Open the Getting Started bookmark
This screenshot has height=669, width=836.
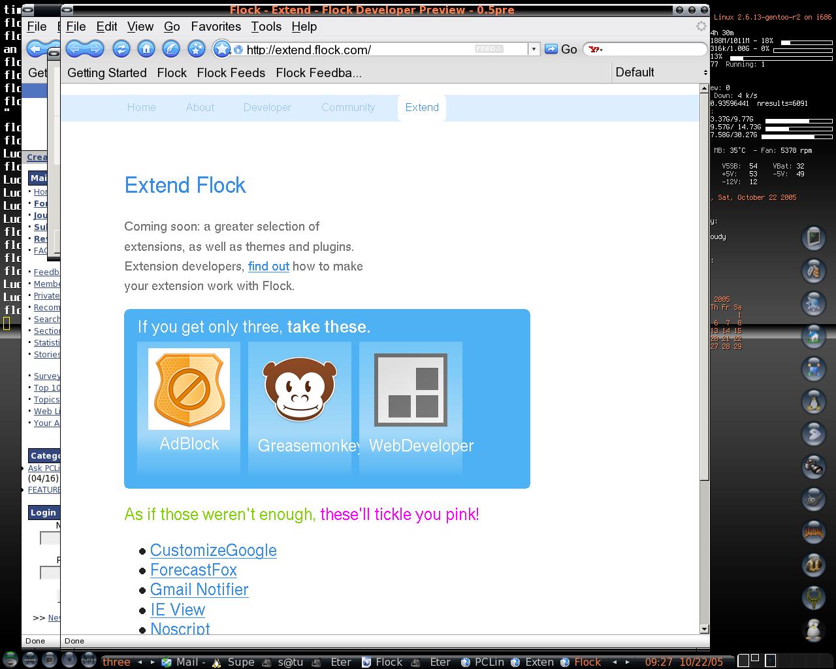click(107, 73)
